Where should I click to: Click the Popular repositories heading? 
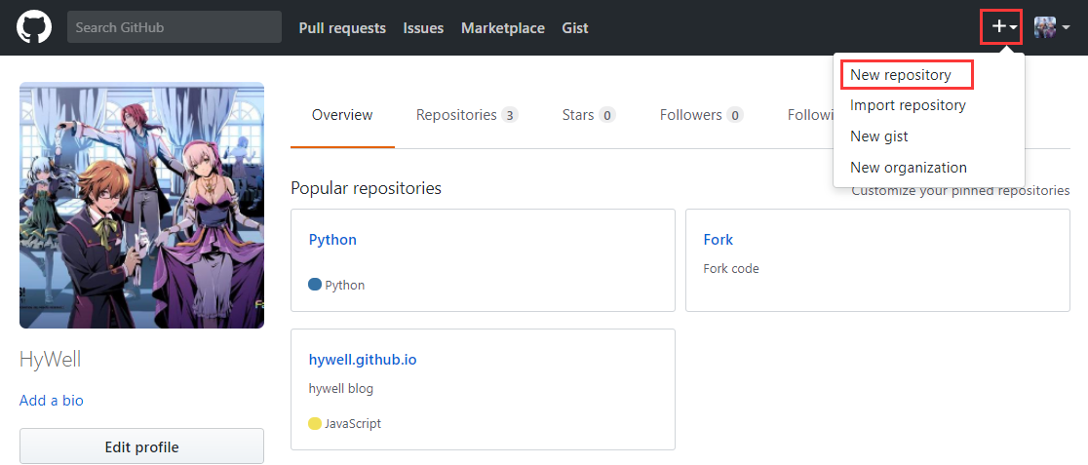(x=367, y=188)
